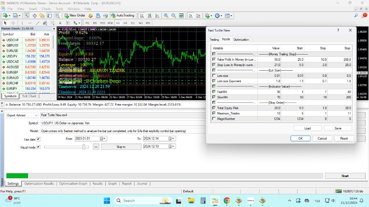This screenshot has width=369, height=207.
Task: Click the new chart icon
Action: (5, 15)
